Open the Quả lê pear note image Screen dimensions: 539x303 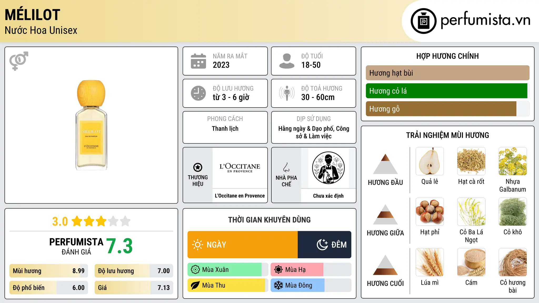pos(430,161)
